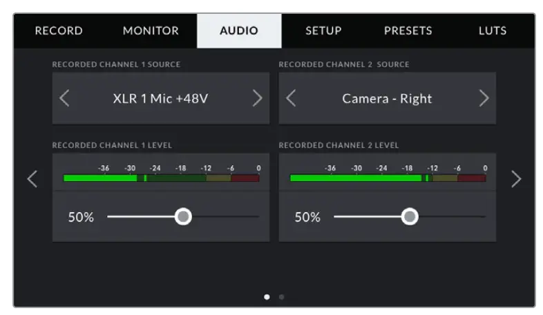
Task: Select next Channel 1 source arrow
Action: (x=257, y=98)
